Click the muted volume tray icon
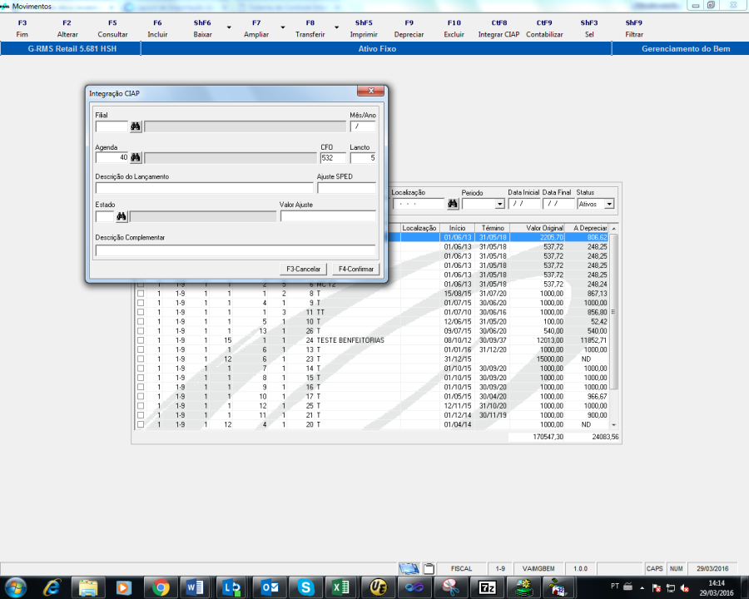This screenshot has width=749, height=599. click(x=685, y=587)
